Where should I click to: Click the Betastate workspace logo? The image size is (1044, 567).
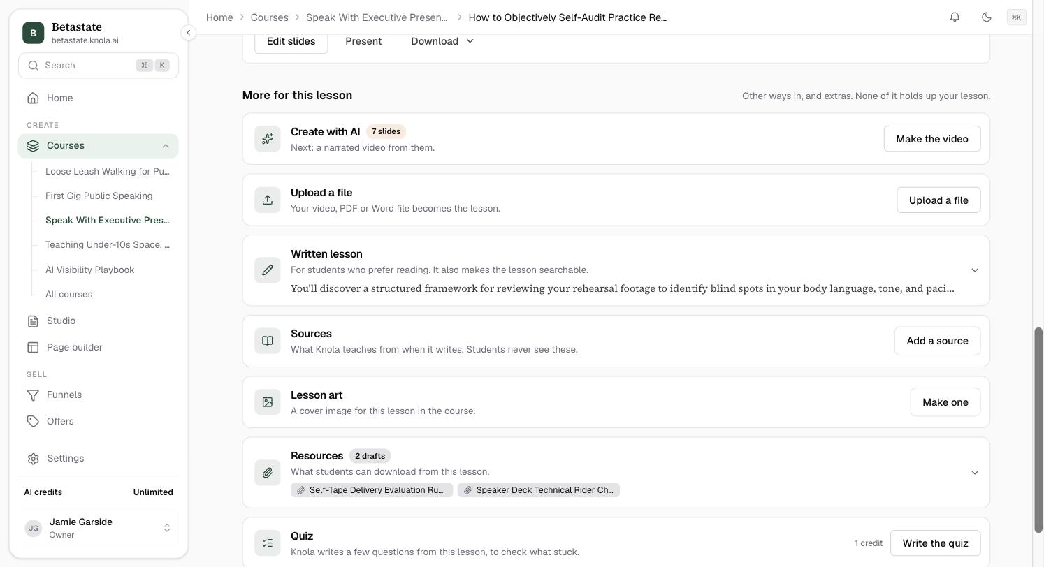[x=33, y=33]
